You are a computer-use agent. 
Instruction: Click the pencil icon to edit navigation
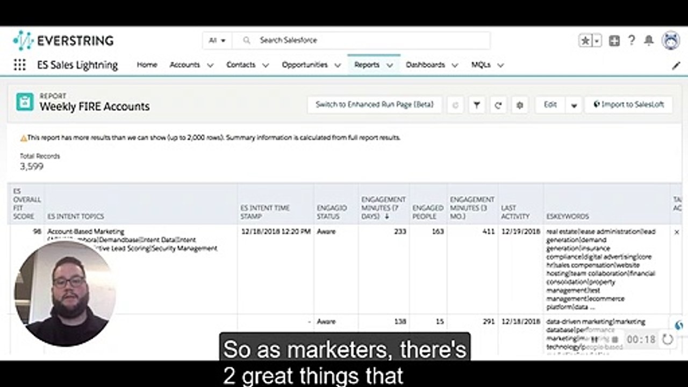[676, 66]
